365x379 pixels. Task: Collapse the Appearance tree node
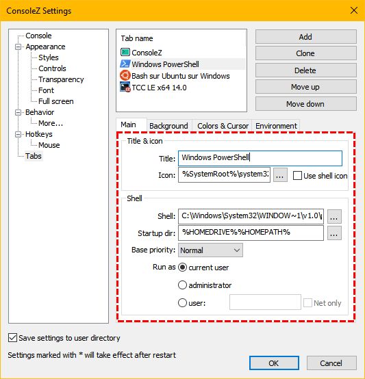point(18,47)
